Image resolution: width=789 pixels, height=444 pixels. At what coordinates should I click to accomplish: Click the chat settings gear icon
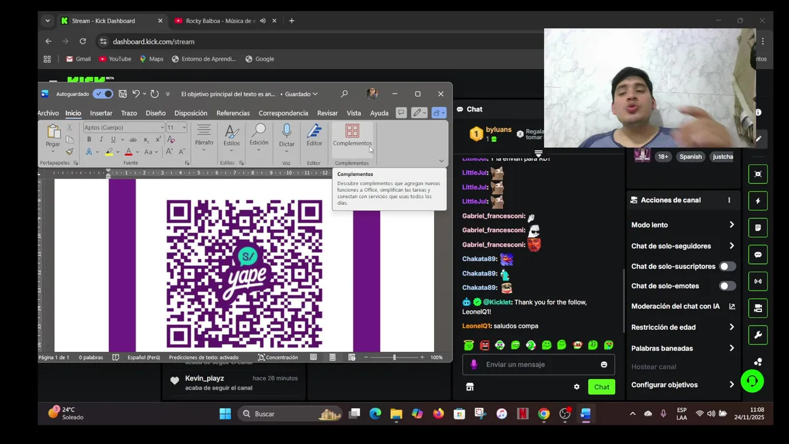point(576,387)
